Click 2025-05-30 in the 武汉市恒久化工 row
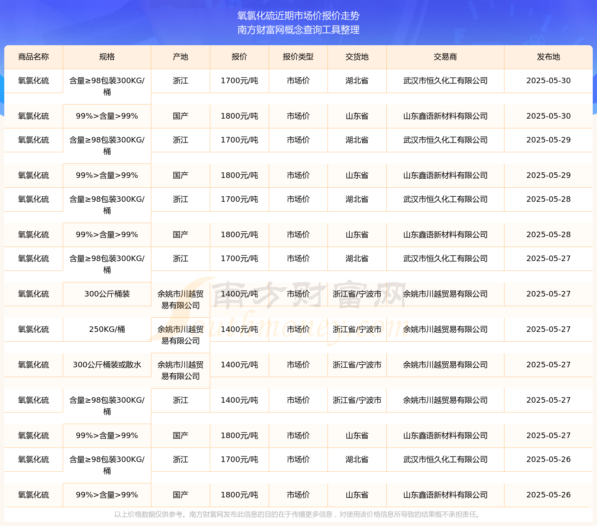Image resolution: width=597 pixels, height=526 pixels. (x=548, y=81)
